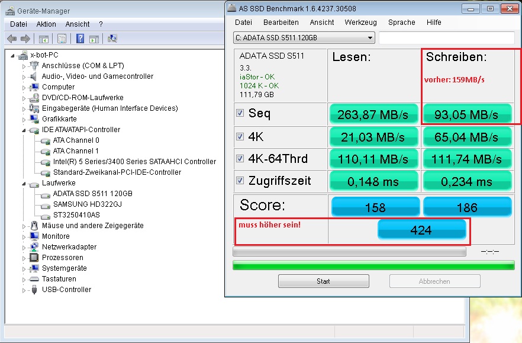Viewport: 522px width, 343px height.
Task: Open the C: ADATA SSD S511 120GB drive dropdown
Action: 304,38
